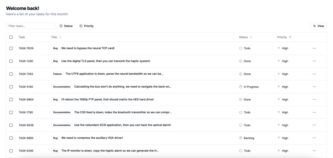Mark the TASK-9885 row checkbox
The width and height of the screenshot is (333, 158).
coord(11,138)
